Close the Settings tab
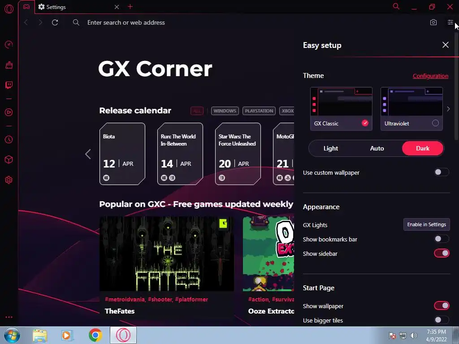Image resolution: width=459 pixels, height=344 pixels. (x=117, y=7)
